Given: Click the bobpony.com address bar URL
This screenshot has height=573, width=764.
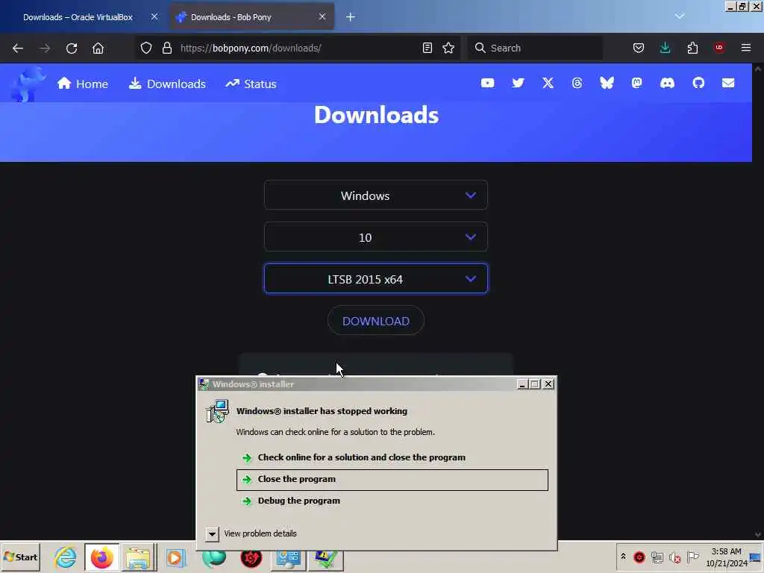Looking at the screenshot, I should 251,48.
